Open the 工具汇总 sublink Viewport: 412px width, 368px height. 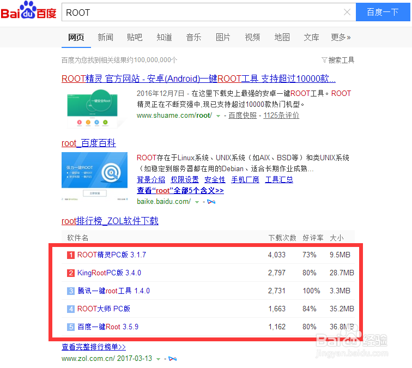(279, 179)
